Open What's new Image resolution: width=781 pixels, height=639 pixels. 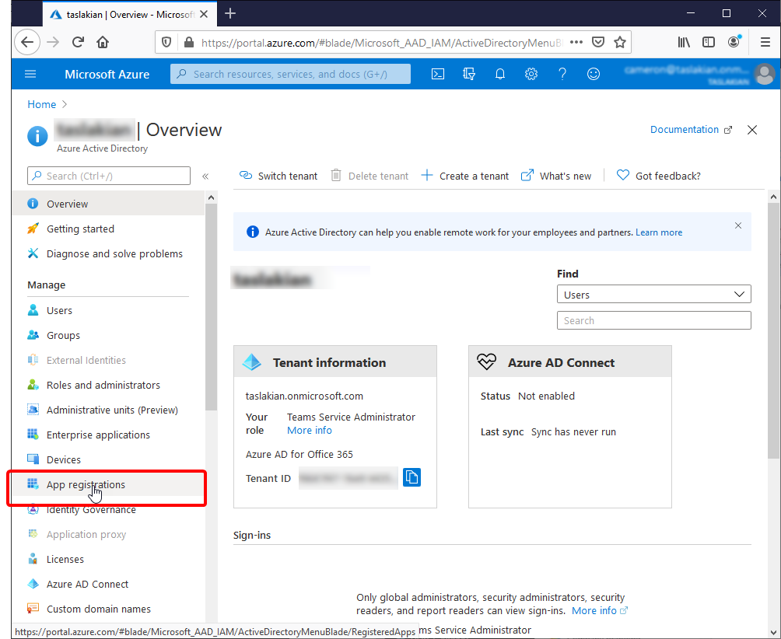click(x=556, y=176)
